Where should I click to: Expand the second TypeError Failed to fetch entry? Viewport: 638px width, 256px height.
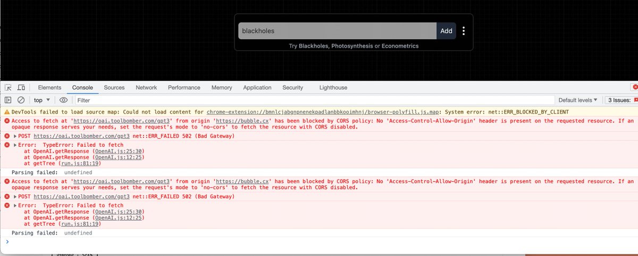click(x=15, y=206)
